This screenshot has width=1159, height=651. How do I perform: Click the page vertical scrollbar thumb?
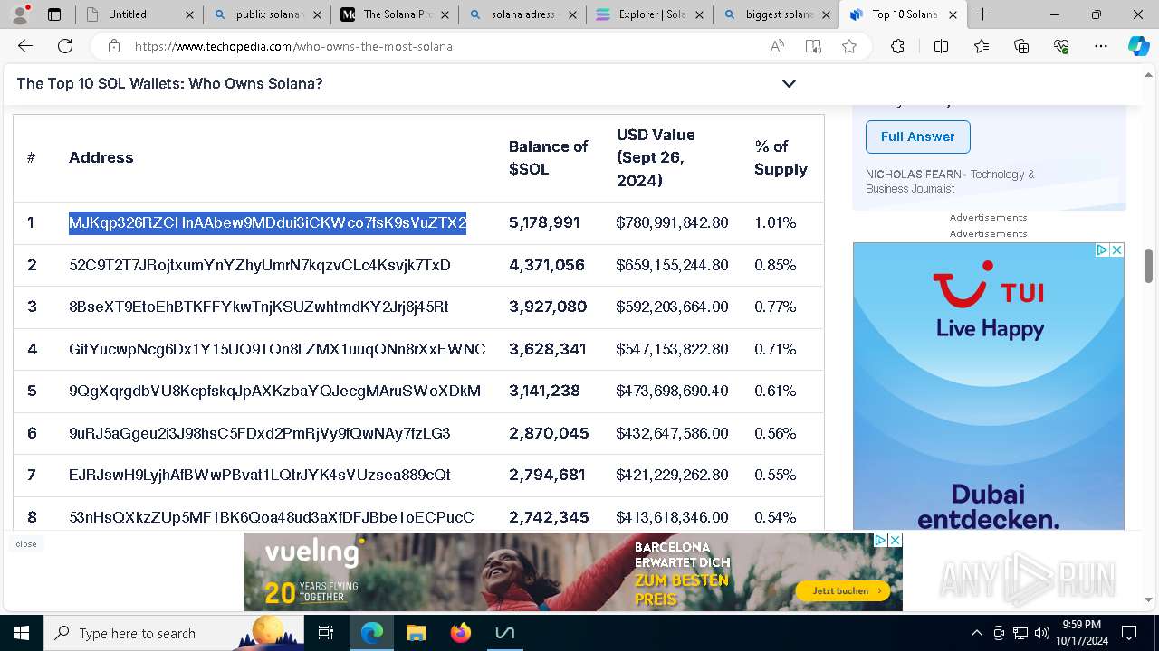pyautogui.click(x=1148, y=267)
